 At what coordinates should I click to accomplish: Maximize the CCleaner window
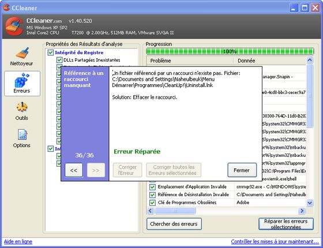305,8
